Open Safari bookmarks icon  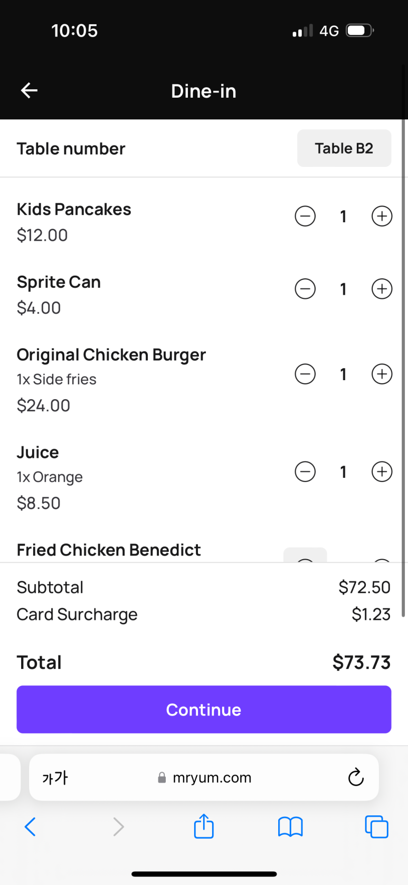point(290,827)
